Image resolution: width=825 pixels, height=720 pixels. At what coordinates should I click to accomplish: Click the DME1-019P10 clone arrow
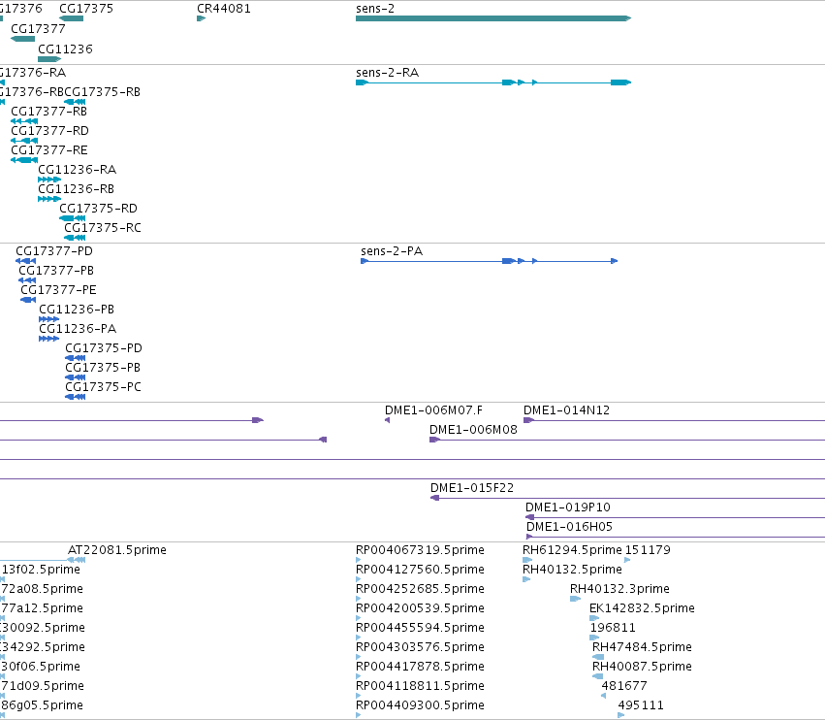point(530,517)
